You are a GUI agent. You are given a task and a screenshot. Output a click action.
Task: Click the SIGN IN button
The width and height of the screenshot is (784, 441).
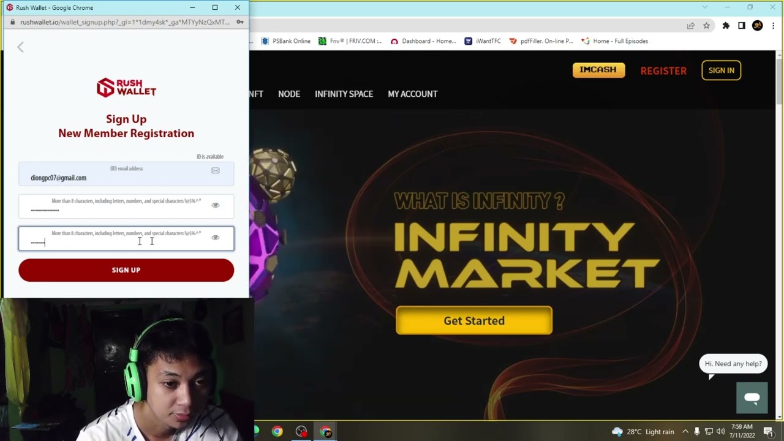(722, 70)
